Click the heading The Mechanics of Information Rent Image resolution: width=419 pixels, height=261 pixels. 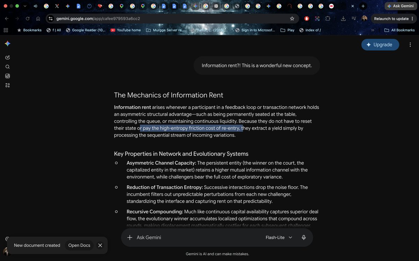(x=169, y=95)
